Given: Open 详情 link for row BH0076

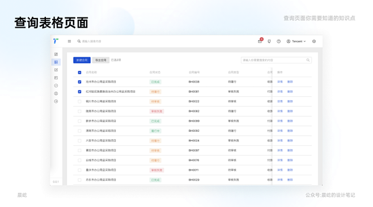Looking at the screenshot, I should 280,160.
